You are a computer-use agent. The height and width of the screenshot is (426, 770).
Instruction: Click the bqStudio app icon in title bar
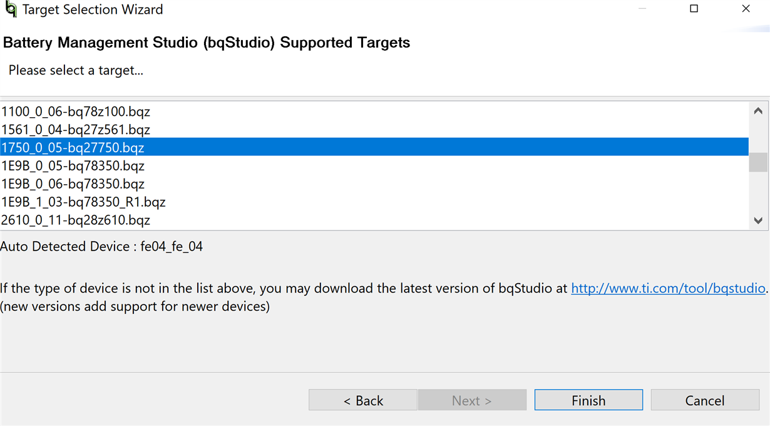pos(11,10)
